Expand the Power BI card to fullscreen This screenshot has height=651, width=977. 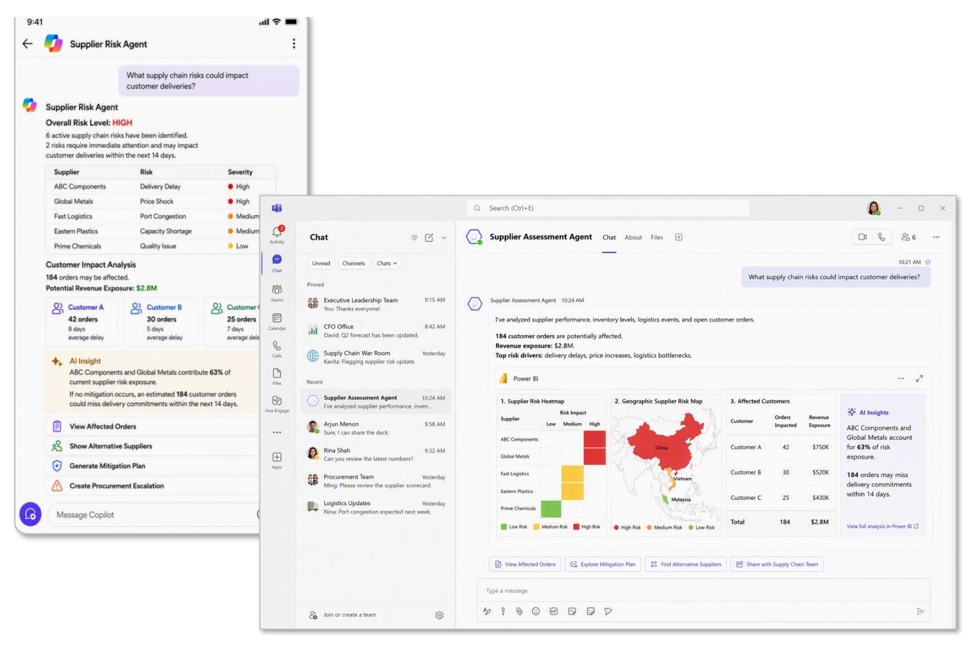point(919,378)
